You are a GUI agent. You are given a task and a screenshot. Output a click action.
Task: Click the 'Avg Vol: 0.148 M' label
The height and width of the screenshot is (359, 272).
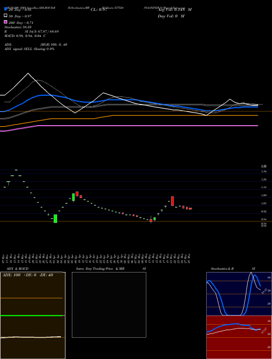tap(175, 10)
